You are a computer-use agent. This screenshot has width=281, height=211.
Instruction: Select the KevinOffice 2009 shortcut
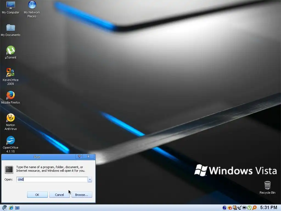pos(11,77)
